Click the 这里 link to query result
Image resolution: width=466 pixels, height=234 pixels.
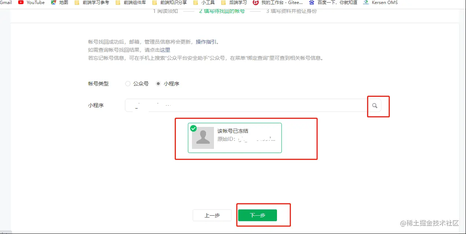click(x=165, y=50)
